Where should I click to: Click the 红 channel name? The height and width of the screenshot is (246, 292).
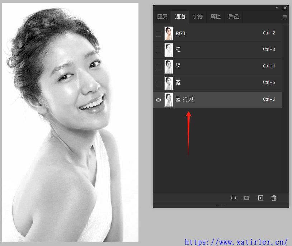click(178, 49)
